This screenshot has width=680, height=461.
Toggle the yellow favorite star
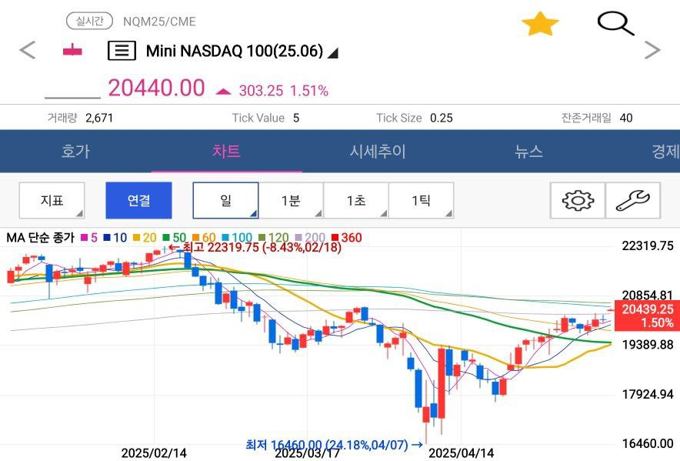[540, 24]
